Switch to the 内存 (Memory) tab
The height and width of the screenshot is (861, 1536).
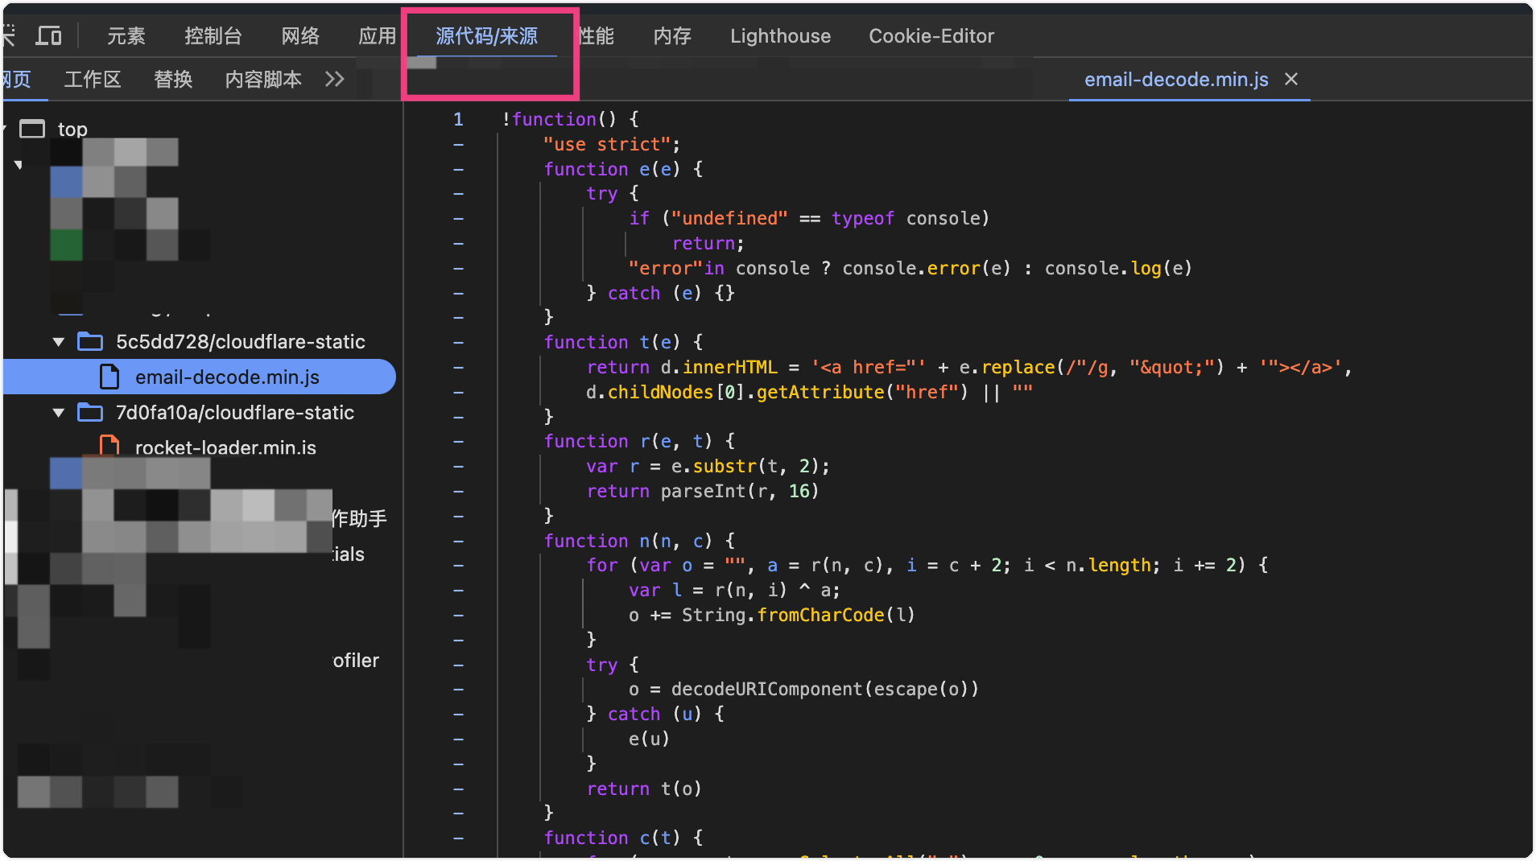(x=672, y=35)
